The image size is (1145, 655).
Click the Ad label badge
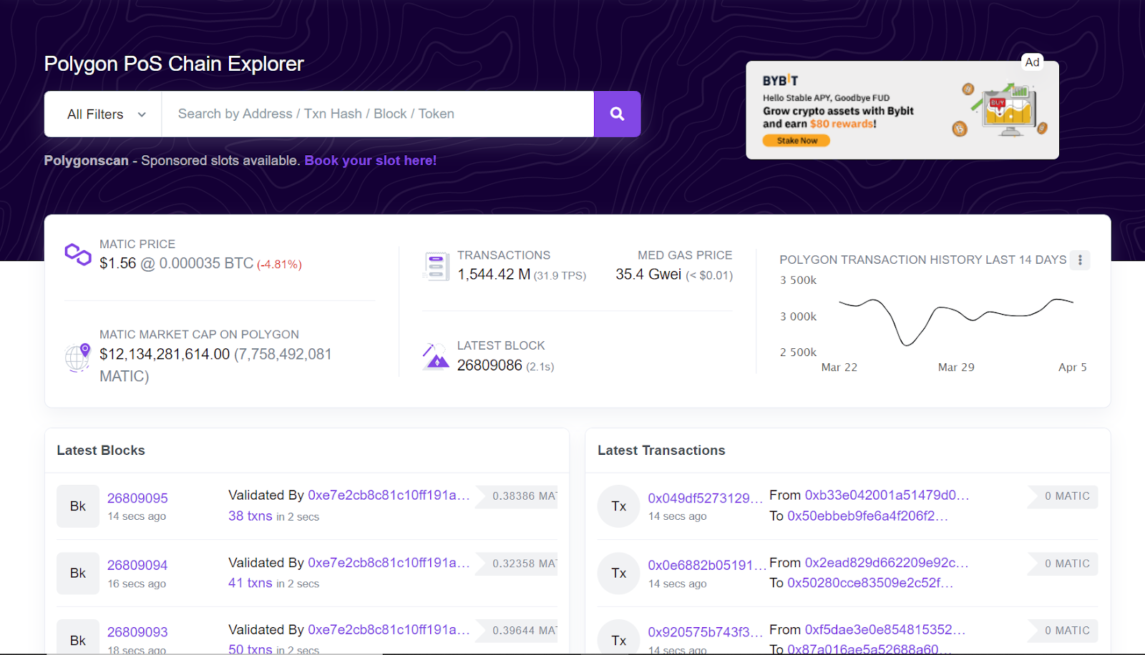(1032, 61)
